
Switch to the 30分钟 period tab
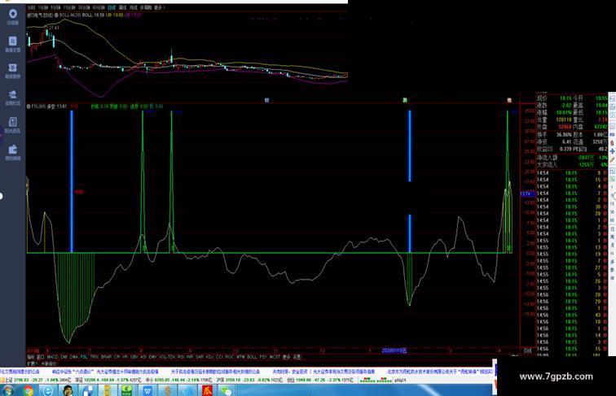point(84,7)
